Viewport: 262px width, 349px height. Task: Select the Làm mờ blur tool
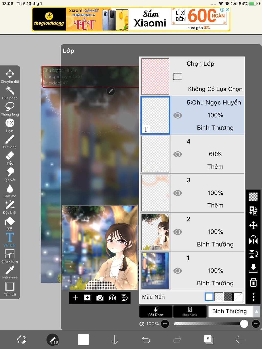coord(10,191)
